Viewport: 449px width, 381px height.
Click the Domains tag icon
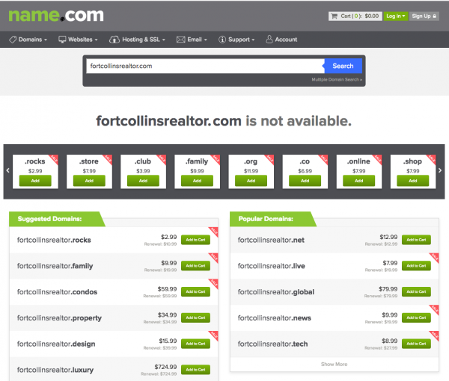[13, 40]
